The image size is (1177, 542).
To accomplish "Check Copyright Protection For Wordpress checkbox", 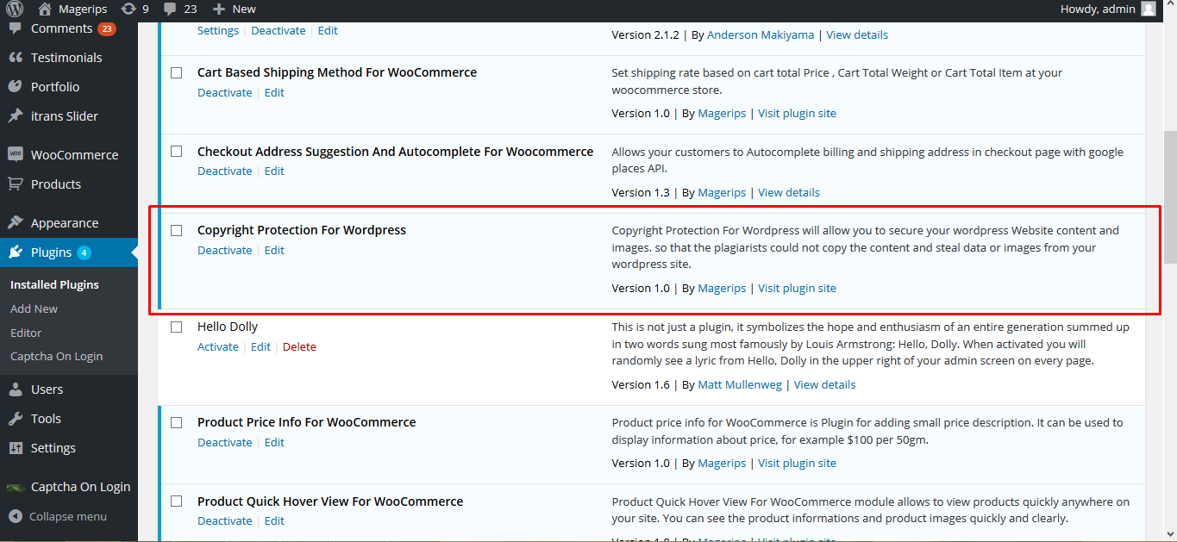I will tap(177, 231).
